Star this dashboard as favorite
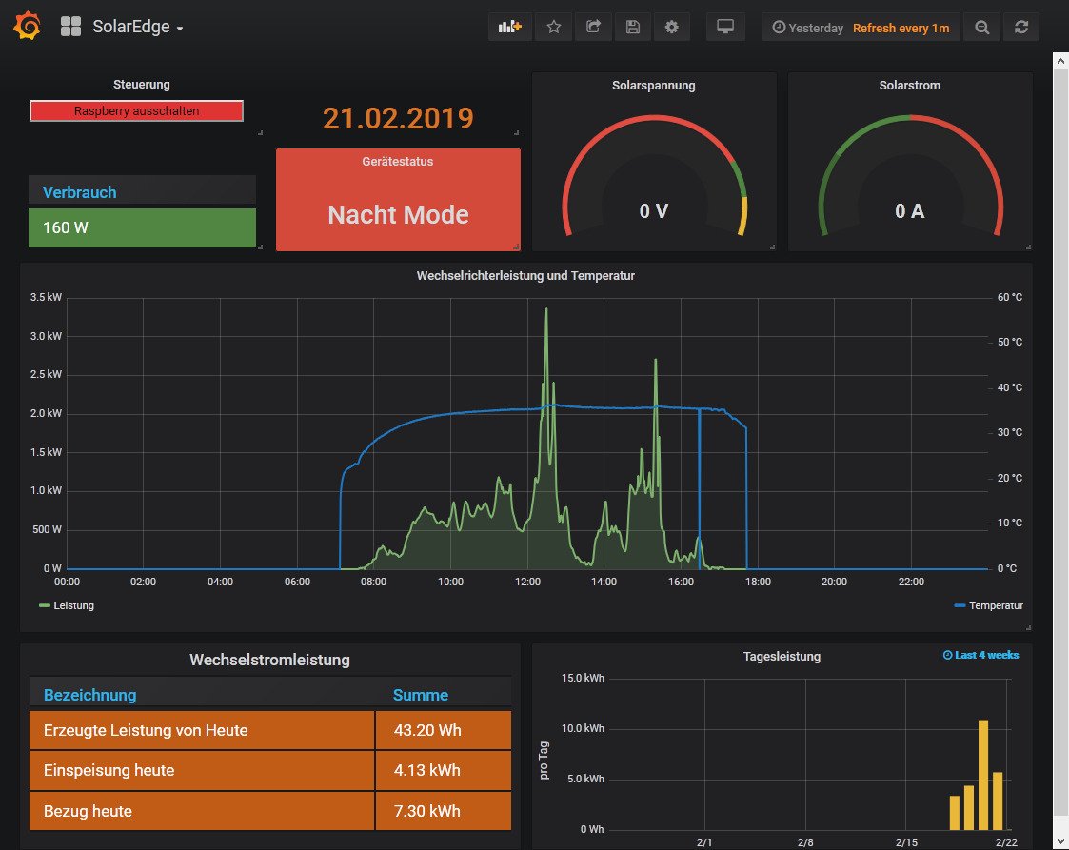 coord(553,28)
